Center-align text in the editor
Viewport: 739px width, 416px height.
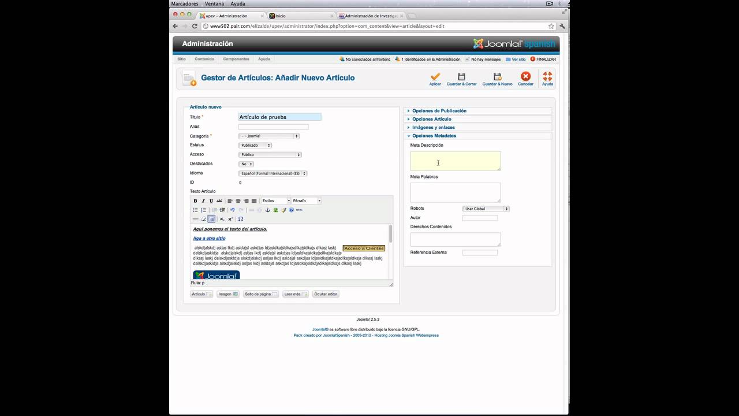[238, 201]
